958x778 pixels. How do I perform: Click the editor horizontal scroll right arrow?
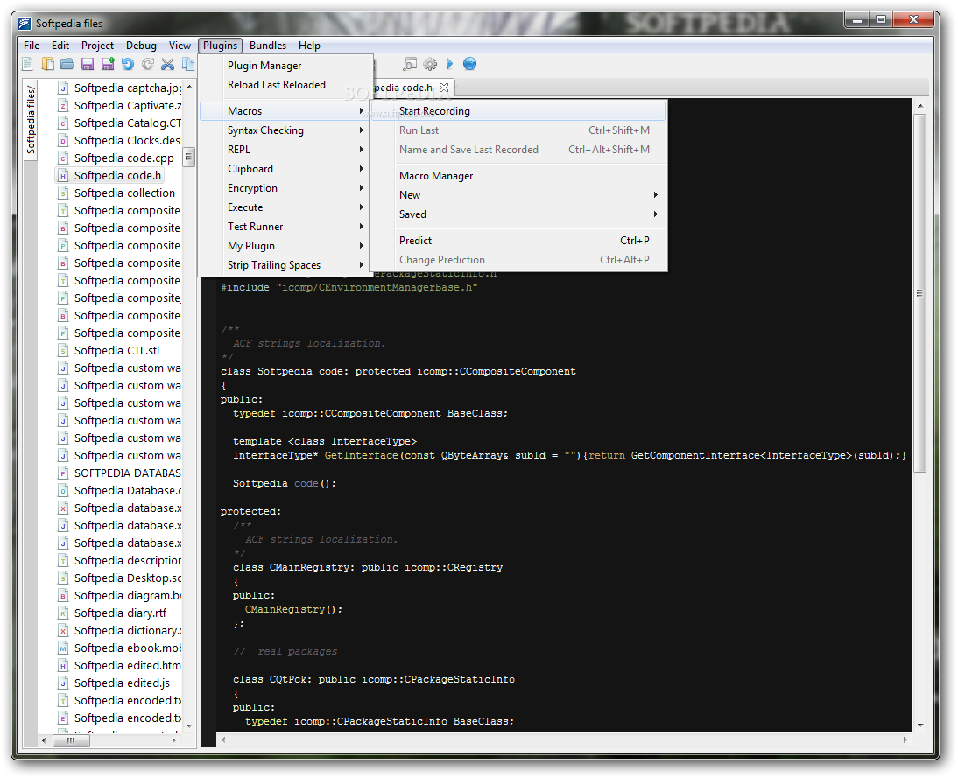pos(905,739)
